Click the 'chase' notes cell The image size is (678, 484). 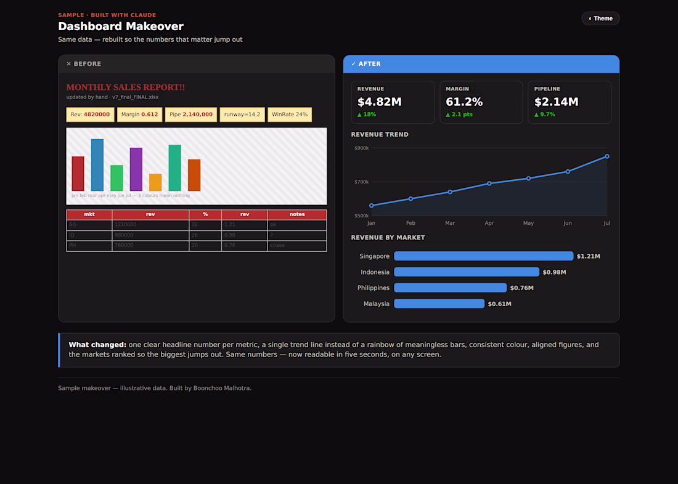click(x=297, y=246)
